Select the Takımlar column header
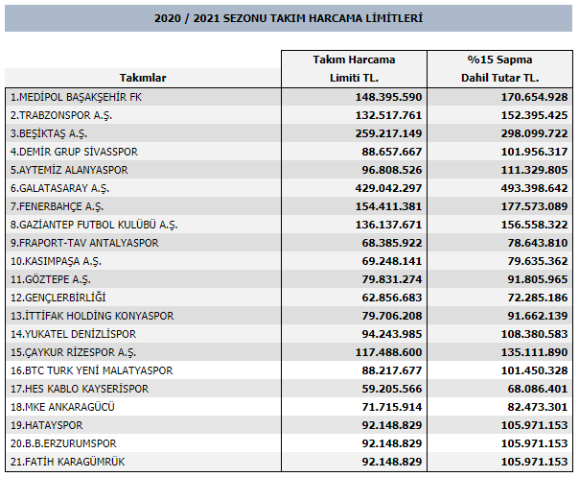 click(143, 78)
